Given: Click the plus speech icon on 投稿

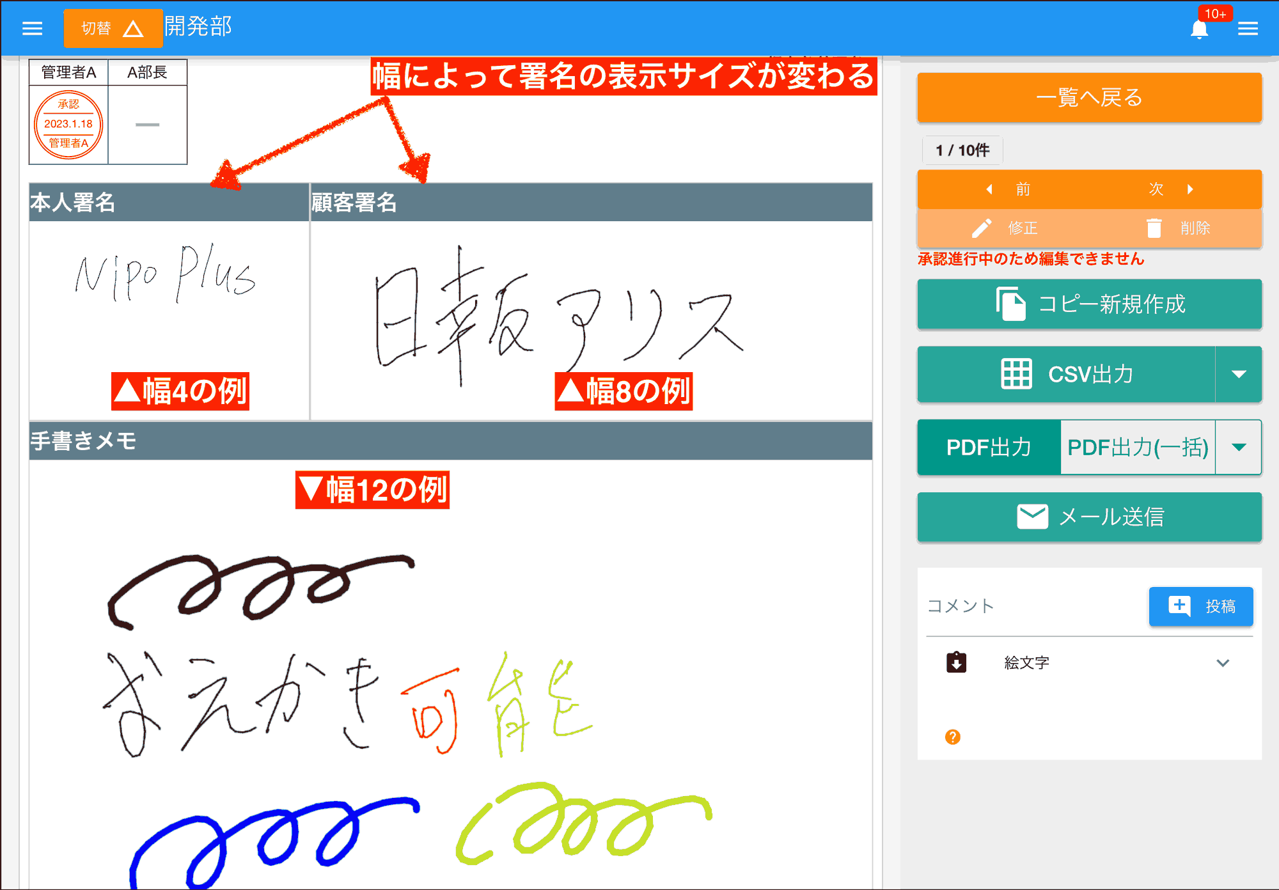Looking at the screenshot, I should (x=1179, y=606).
